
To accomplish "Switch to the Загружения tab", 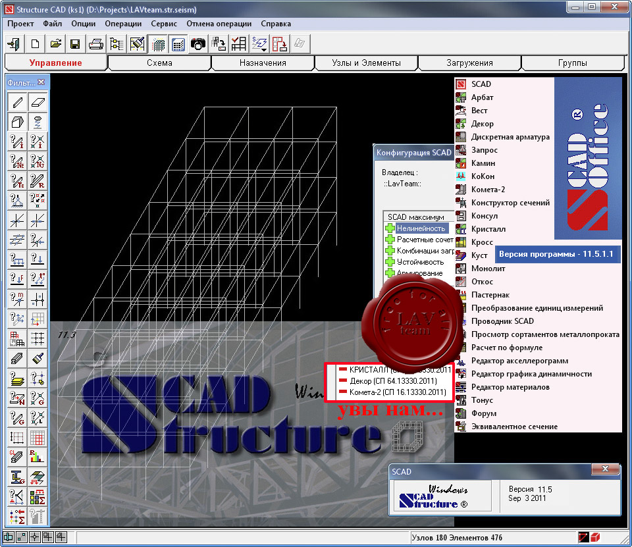I will (x=469, y=63).
